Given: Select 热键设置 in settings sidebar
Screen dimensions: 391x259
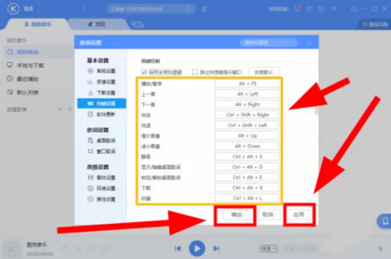Looking at the screenshot, I should point(102,103).
